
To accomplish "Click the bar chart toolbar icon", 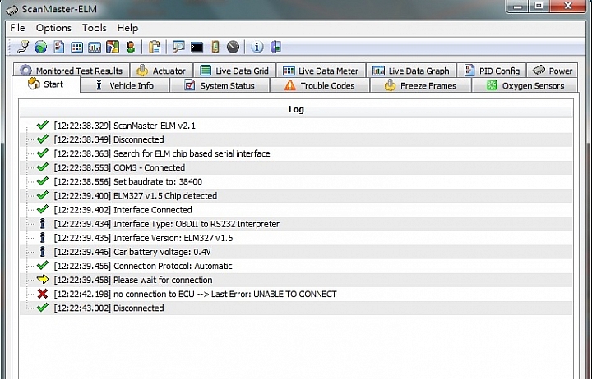I will (95, 47).
